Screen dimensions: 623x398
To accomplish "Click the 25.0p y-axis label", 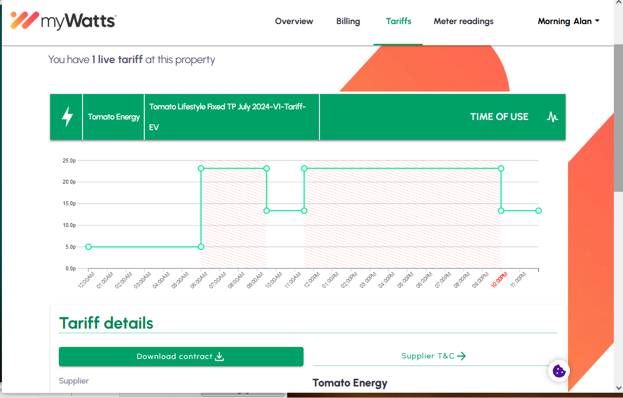I will coord(69,160).
